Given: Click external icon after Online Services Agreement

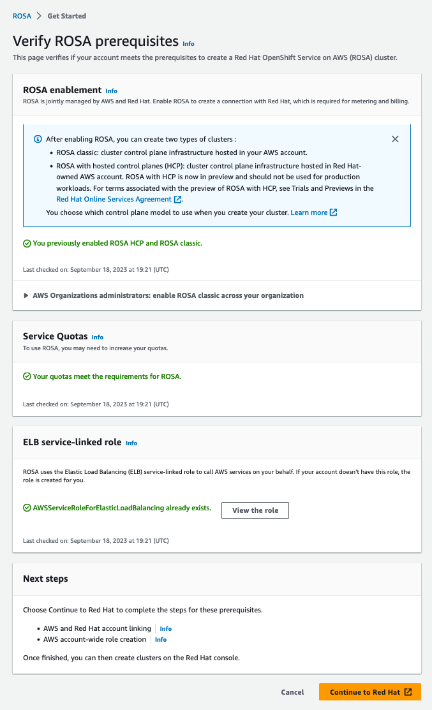Looking at the screenshot, I should tap(178, 200).
